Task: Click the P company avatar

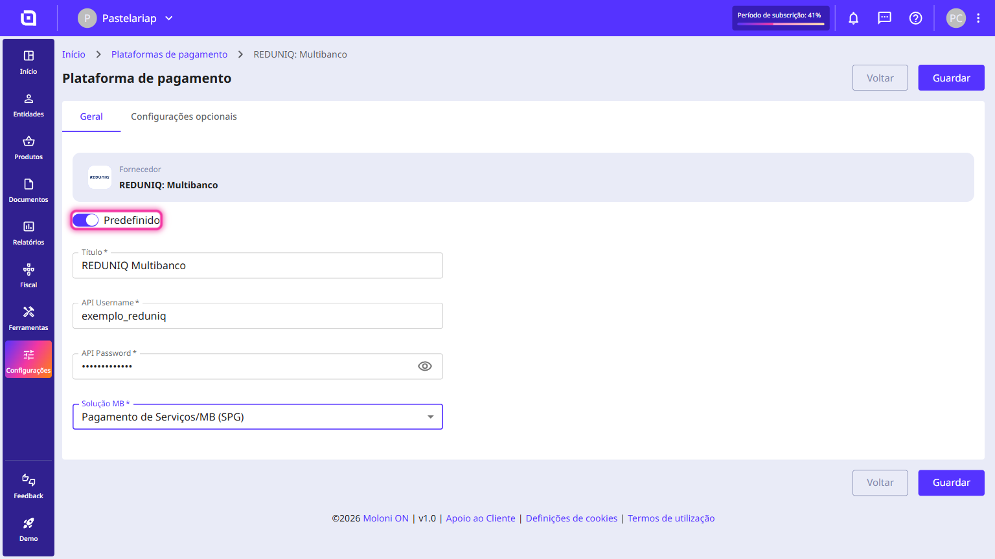Action: tap(87, 18)
